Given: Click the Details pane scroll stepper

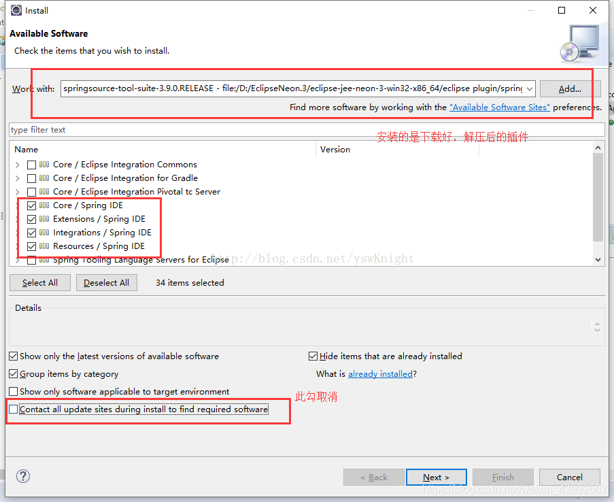Looking at the screenshot, I should pos(597,327).
